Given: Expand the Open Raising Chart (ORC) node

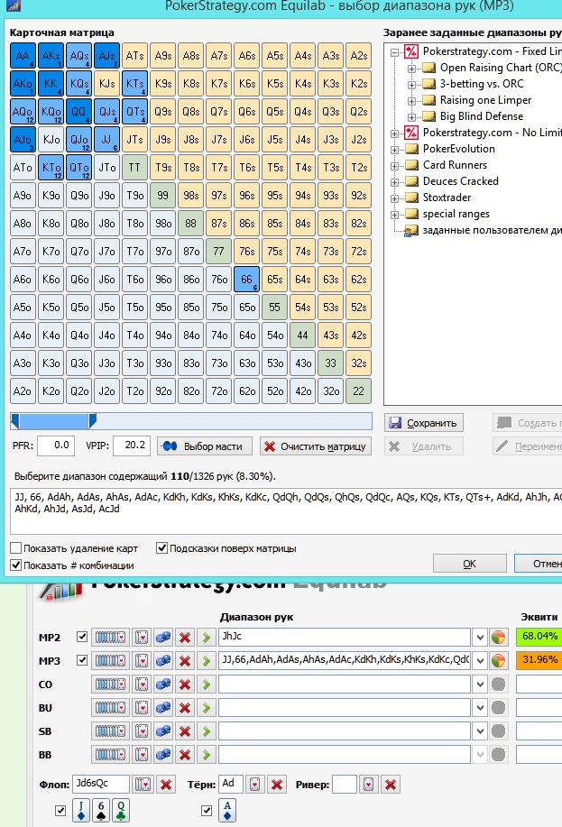Looking at the screenshot, I should tap(411, 68).
